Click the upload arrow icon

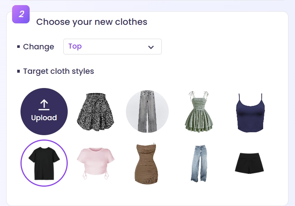coord(44,105)
